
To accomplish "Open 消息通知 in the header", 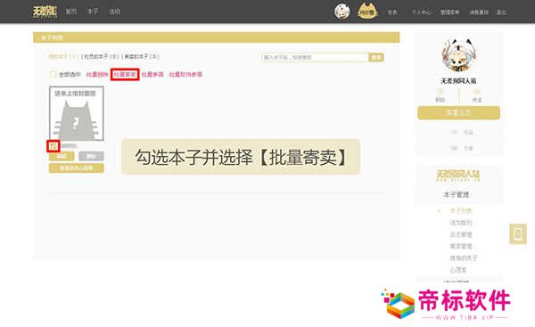I will click(x=479, y=12).
